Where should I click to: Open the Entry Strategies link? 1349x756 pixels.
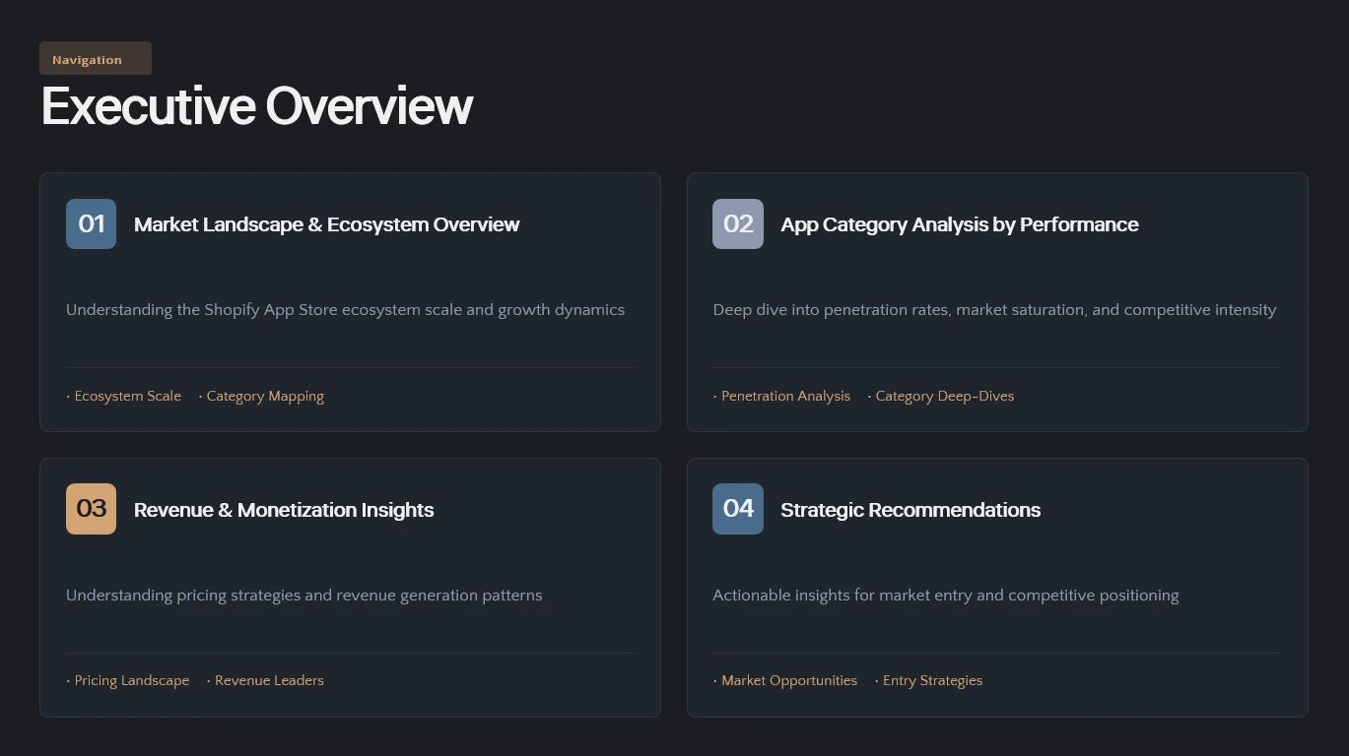(932, 681)
